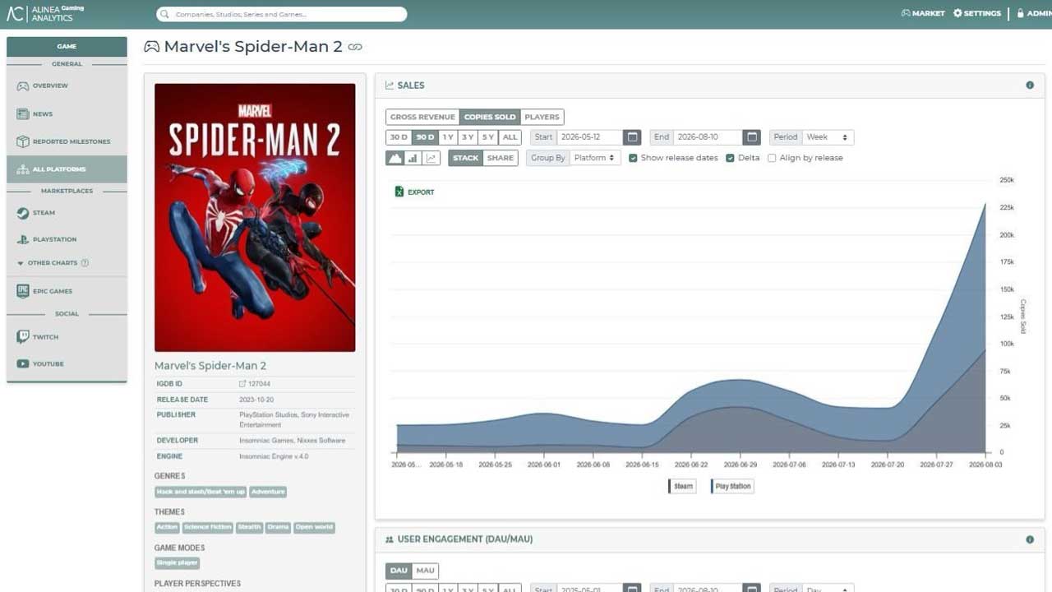
Task: Click the Open world theme tag
Action: point(314,527)
